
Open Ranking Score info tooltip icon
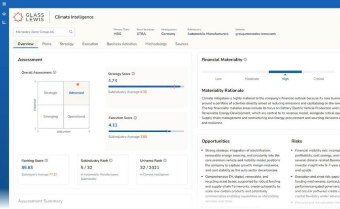tap(46, 161)
